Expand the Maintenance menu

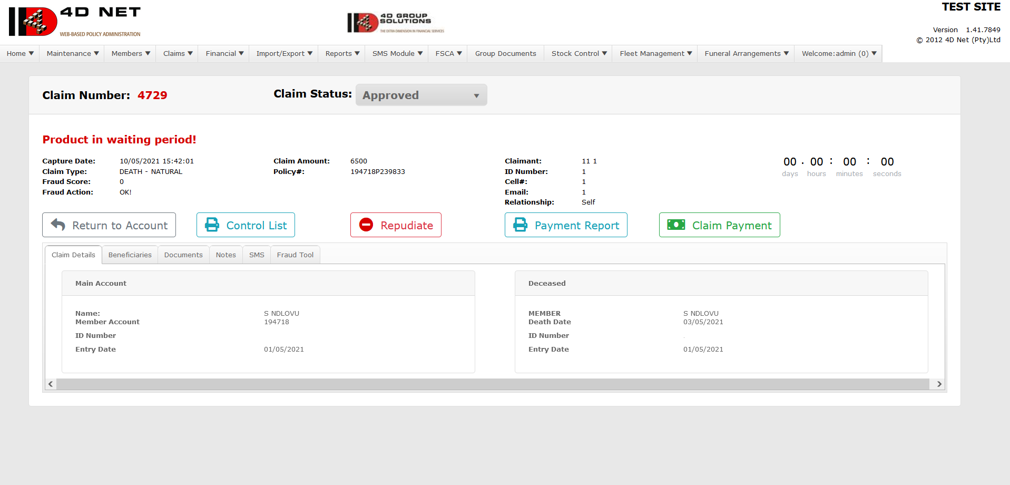click(x=72, y=54)
